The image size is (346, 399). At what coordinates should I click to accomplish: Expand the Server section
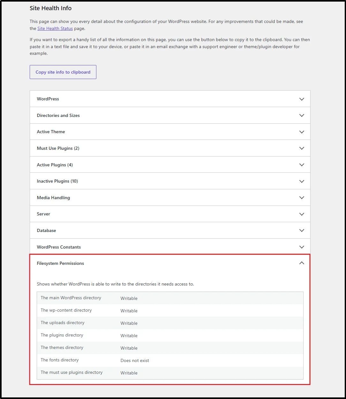click(170, 214)
